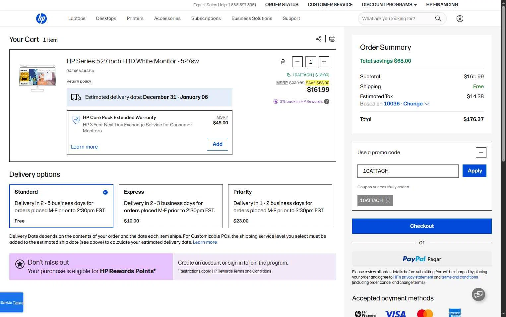Open Care Pack Learn more link

tap(84, 147)
